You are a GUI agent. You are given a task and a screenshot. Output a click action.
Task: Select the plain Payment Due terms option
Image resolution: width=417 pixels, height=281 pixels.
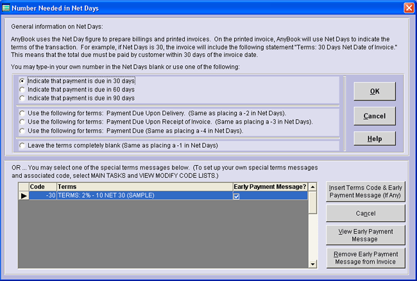click(x=23, y=130)
